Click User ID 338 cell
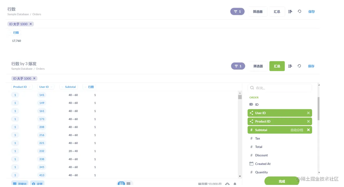This screenshot has height=187, width=344. click(x=42, y=159)
